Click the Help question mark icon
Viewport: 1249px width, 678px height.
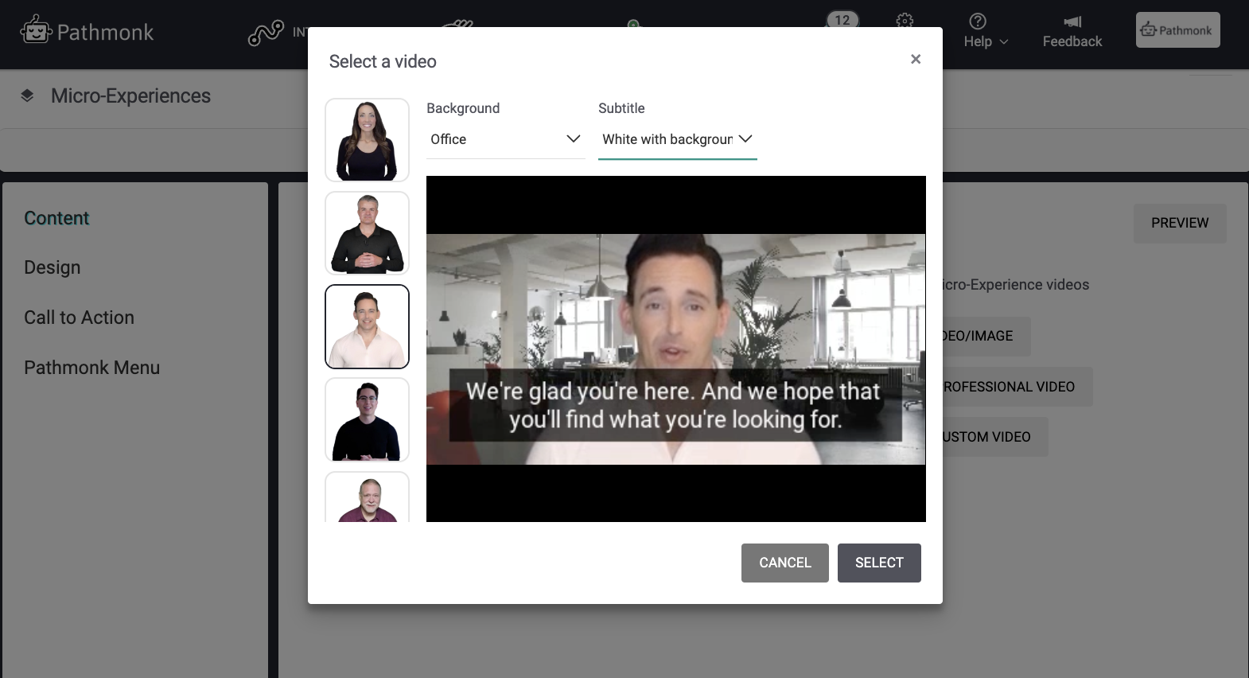pos(978,21)
